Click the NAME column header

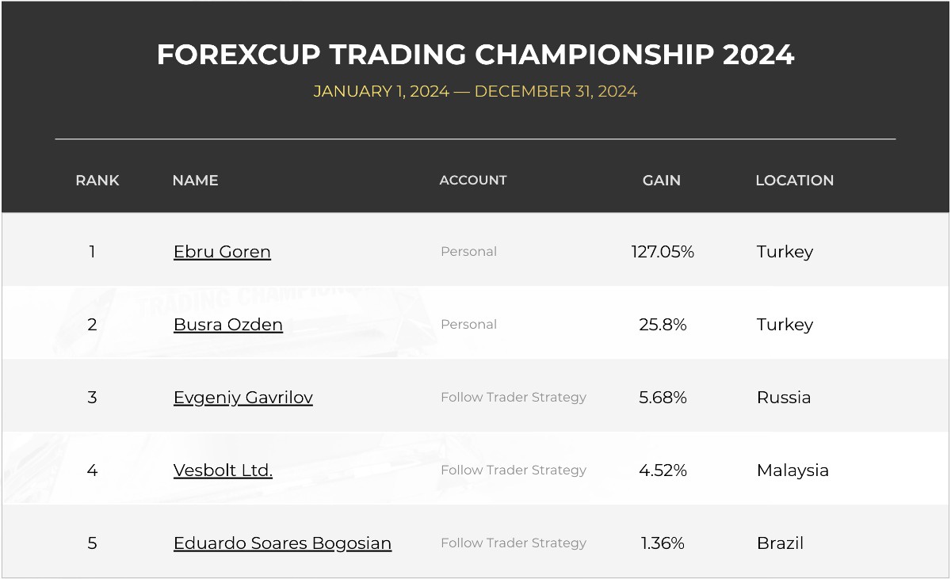pos(195,181)
